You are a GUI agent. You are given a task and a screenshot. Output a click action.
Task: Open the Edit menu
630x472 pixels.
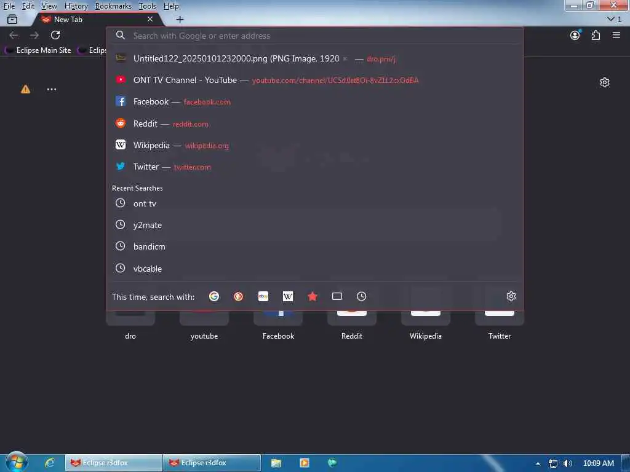[28, 6]
